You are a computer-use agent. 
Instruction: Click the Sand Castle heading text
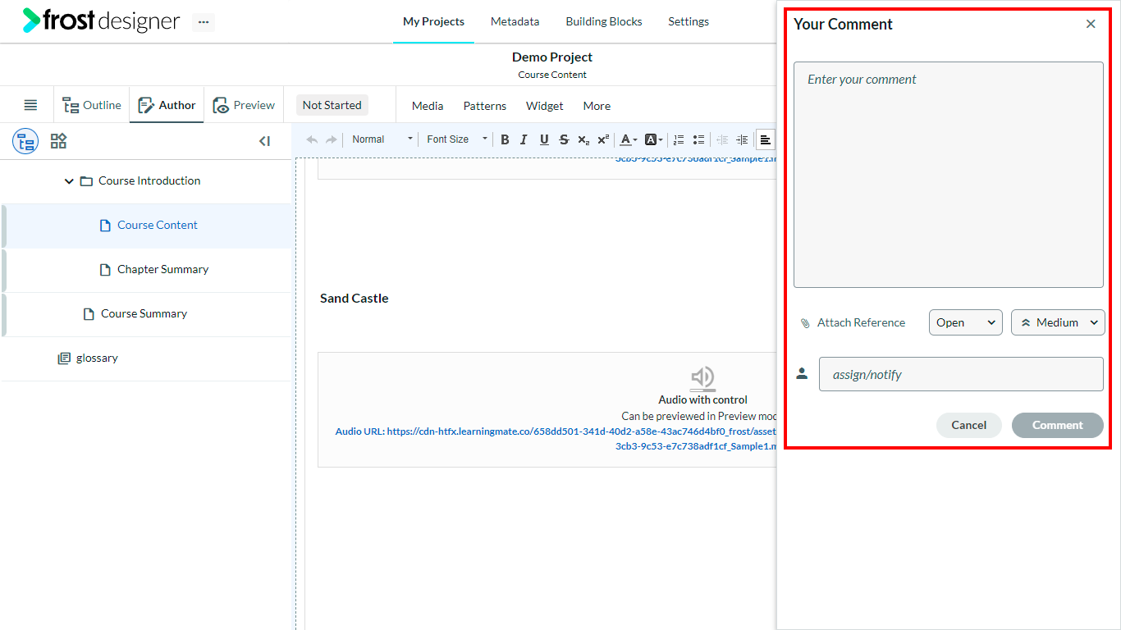click(355, 299)
